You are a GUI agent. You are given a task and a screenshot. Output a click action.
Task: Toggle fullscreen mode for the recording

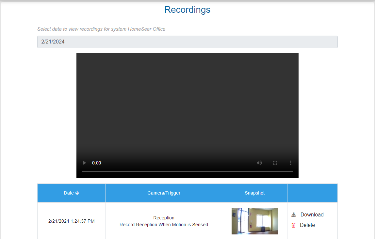(x=275, y=162)
